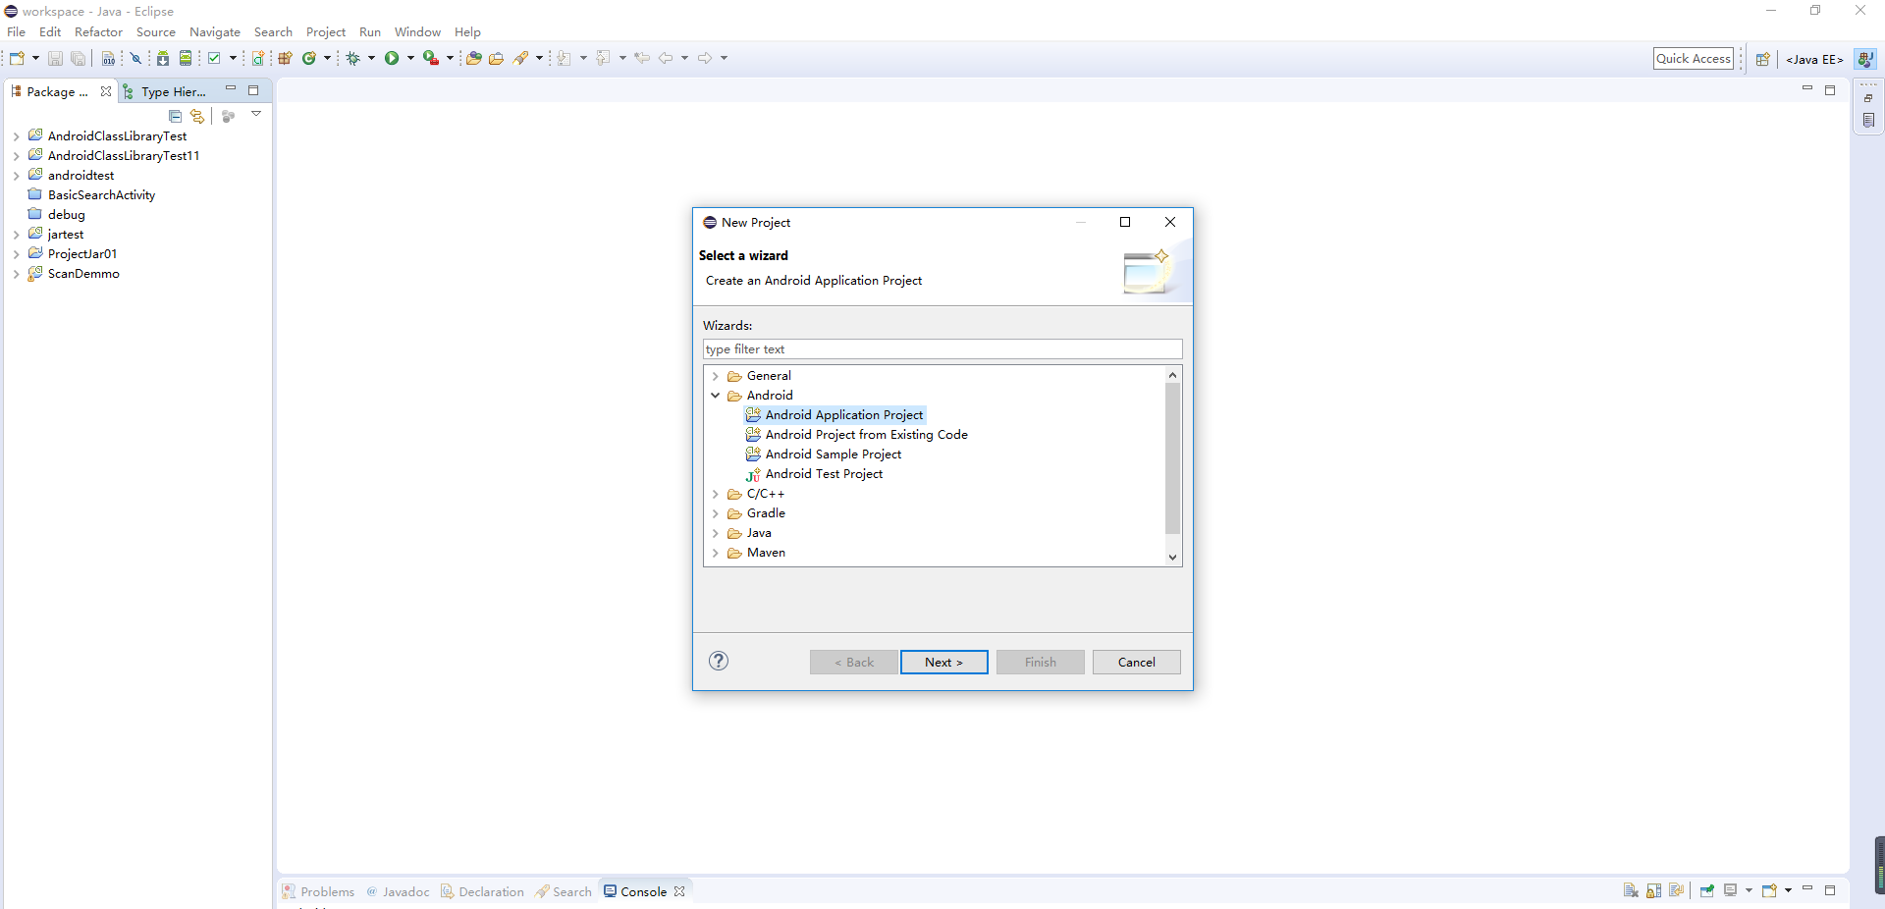
Task: Click the Search flashlight toolbar icon
Action: click(521, 59)
